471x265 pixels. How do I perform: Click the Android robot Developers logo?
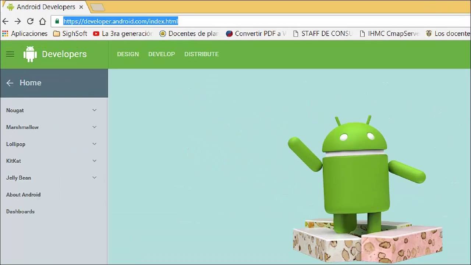pyautogui.click(x=30, y=54)
